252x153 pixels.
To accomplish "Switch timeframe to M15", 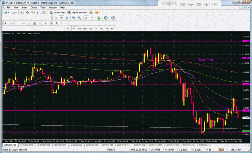I will (x=79, y=29).
